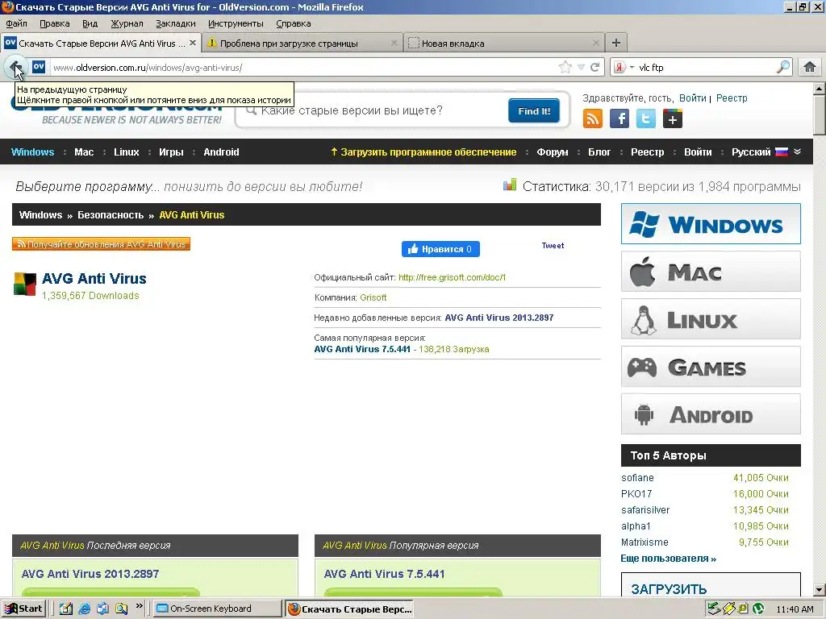Click the address bar URL field

pos(303,68)
